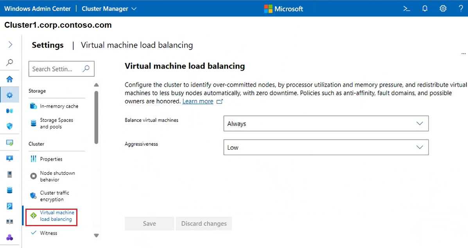Click the Cluster traffic encryption shield icon
The width and height of the screenshot is (468, 248).
(x=34, y=196)
